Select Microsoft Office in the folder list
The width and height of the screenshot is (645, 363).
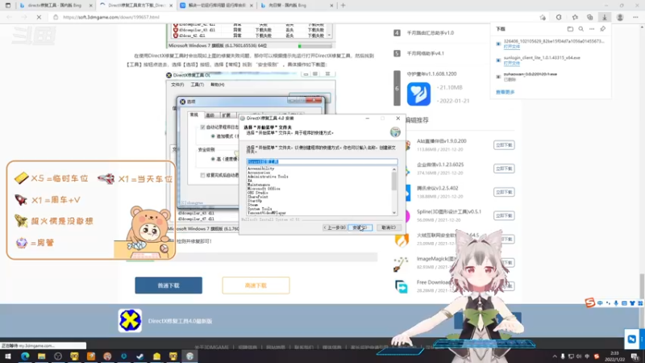264,189
